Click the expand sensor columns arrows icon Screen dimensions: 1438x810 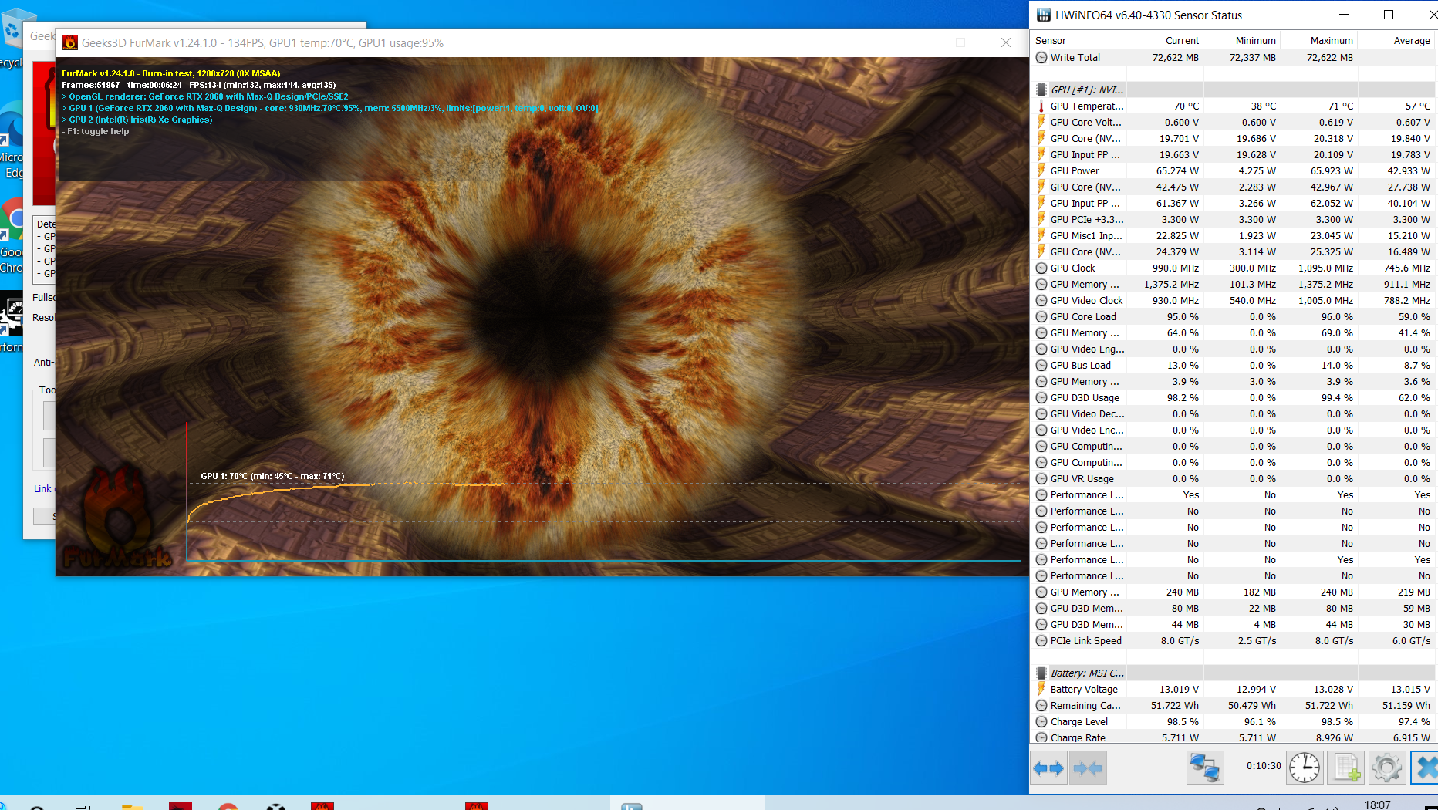tap(1048, 768)
